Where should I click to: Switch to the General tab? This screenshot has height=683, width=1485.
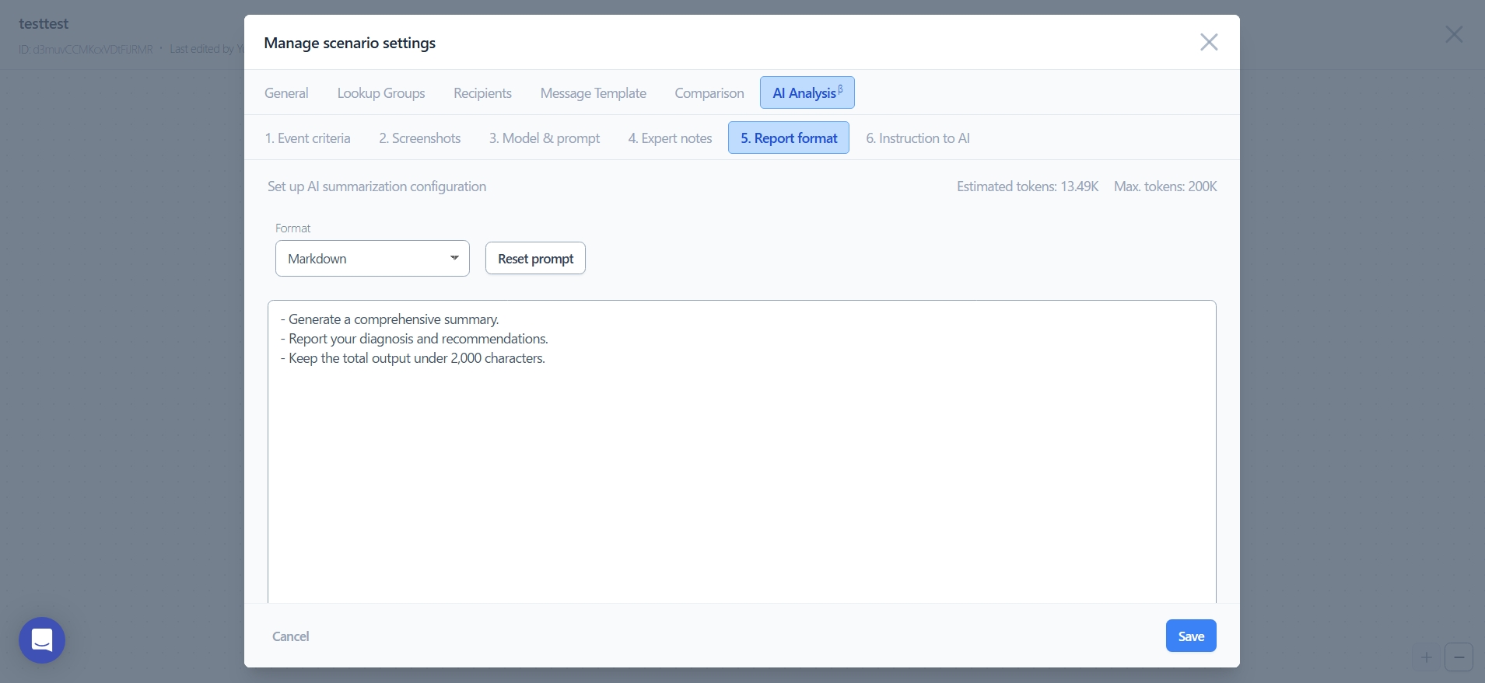pyautogui.click(x=286, y=93)
